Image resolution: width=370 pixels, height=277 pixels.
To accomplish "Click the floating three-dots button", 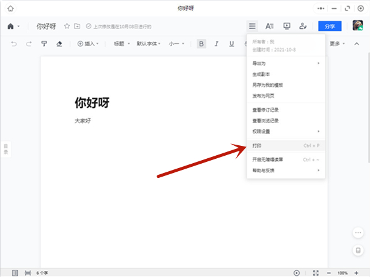I will [x=358, y=233].
